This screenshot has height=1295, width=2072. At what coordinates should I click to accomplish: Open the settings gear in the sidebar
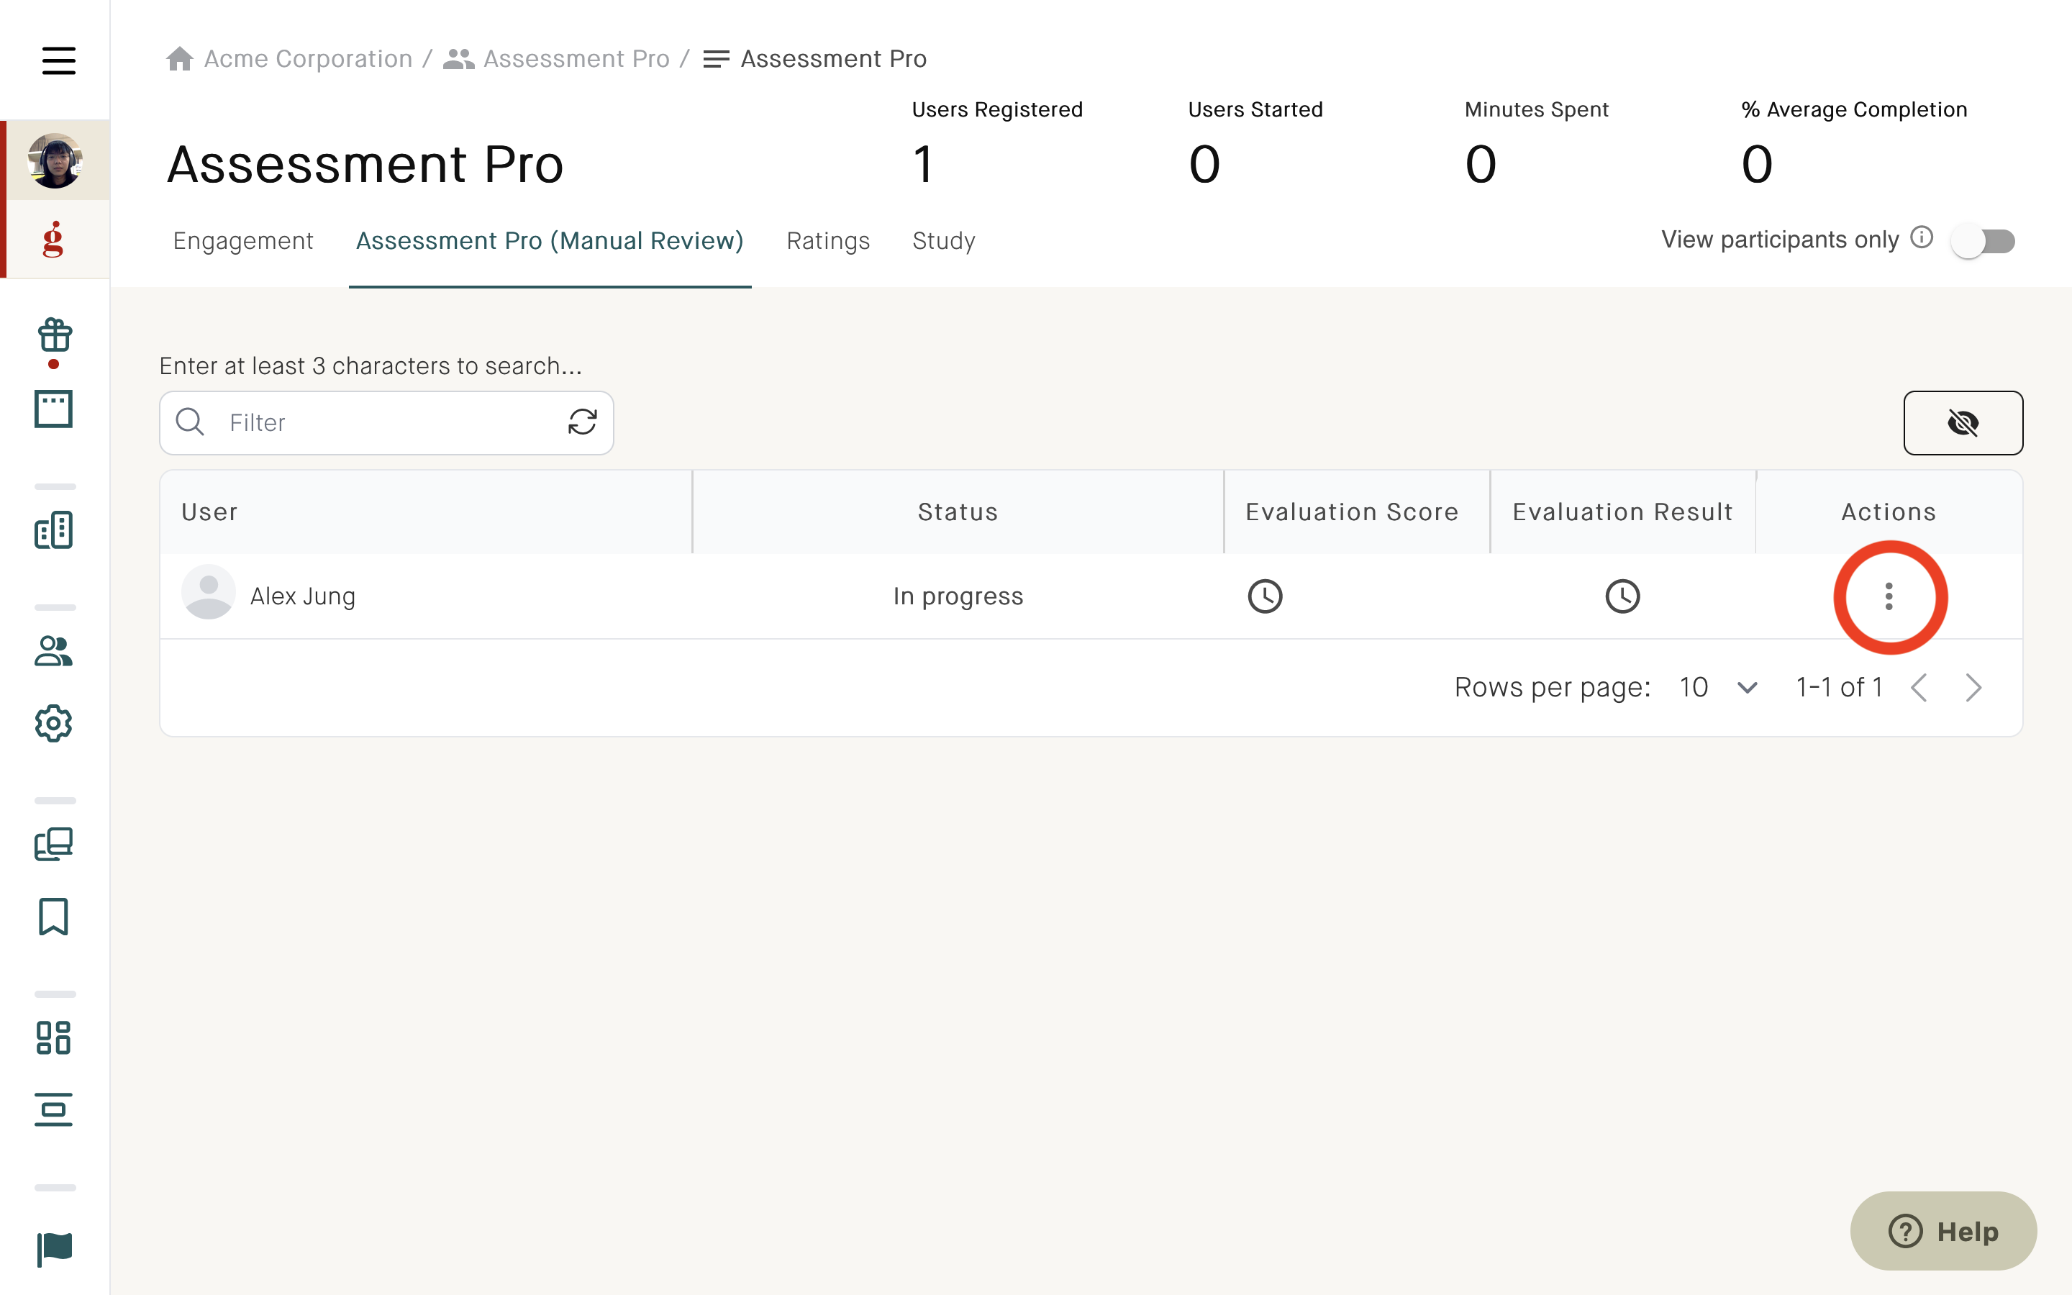pyautogui.click(x=54, y=724)
